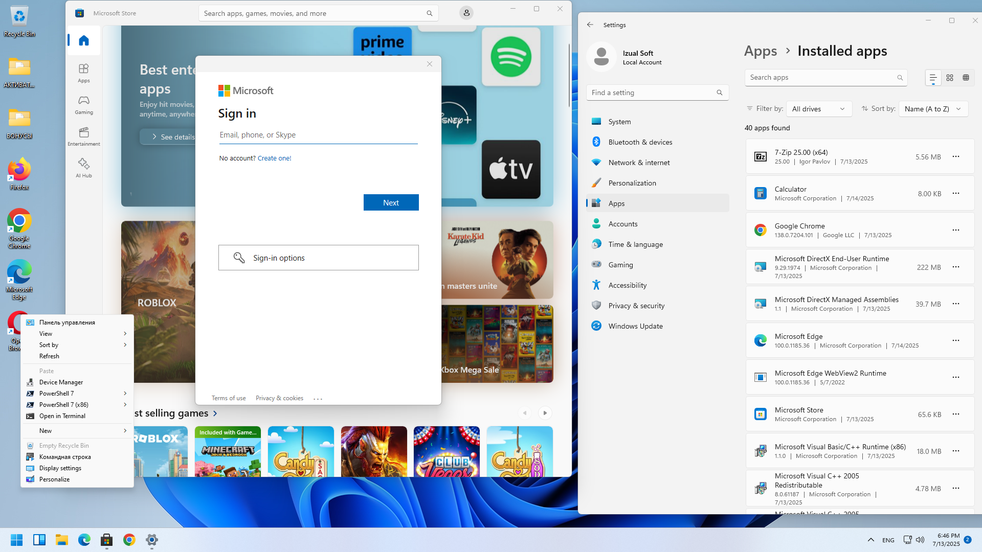The image size is (982, 552).
Task: Click See details button on Store banner
Action: coord(168,137)
